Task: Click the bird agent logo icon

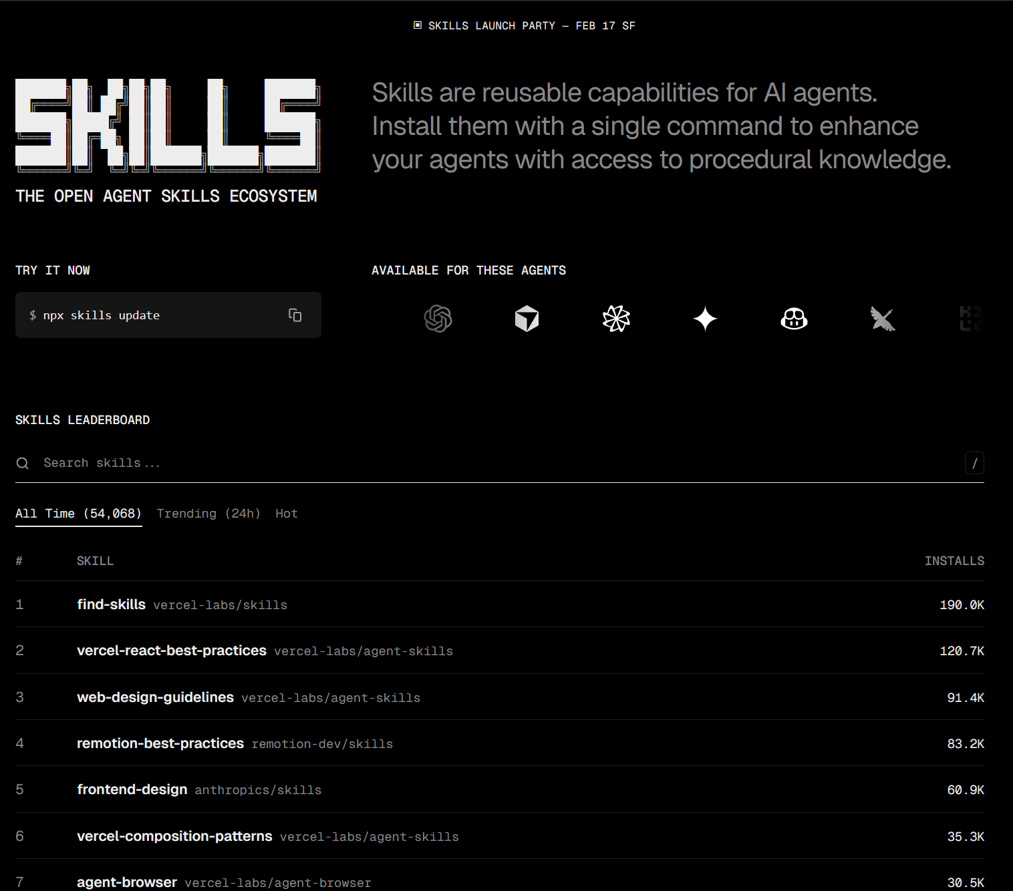Action: [883, 319]
